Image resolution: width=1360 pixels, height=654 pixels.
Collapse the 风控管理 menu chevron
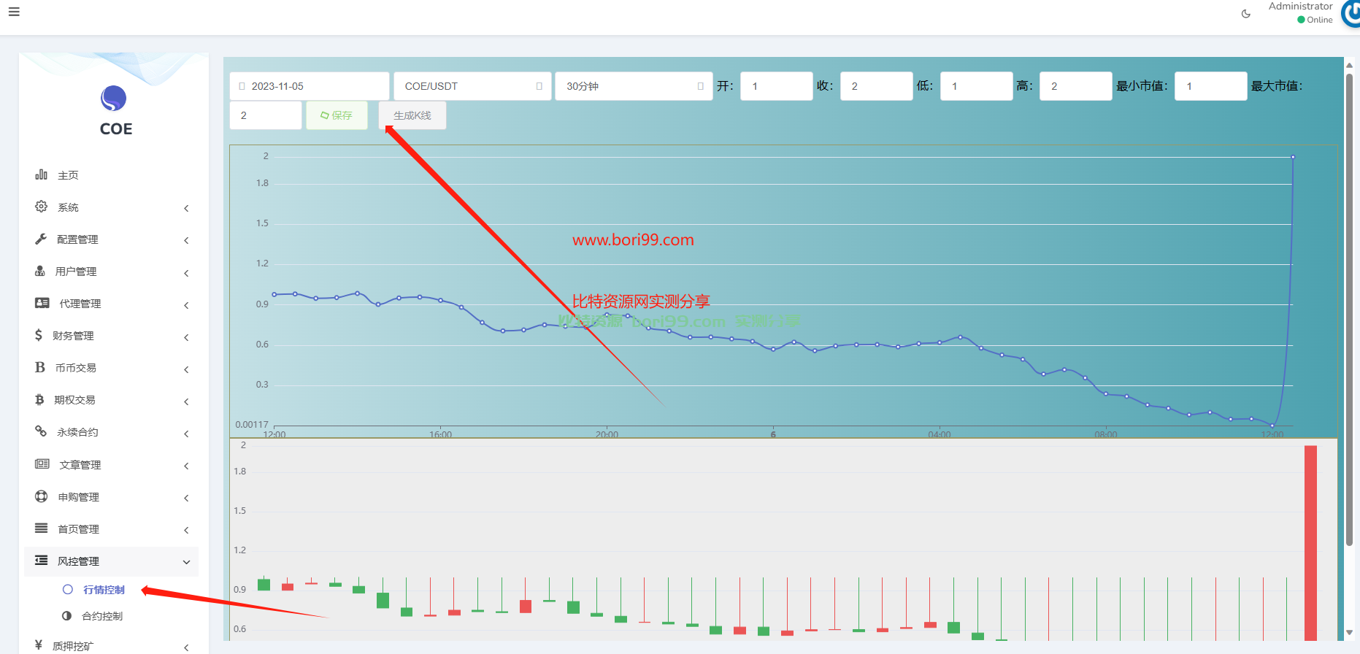pos(187,562)
